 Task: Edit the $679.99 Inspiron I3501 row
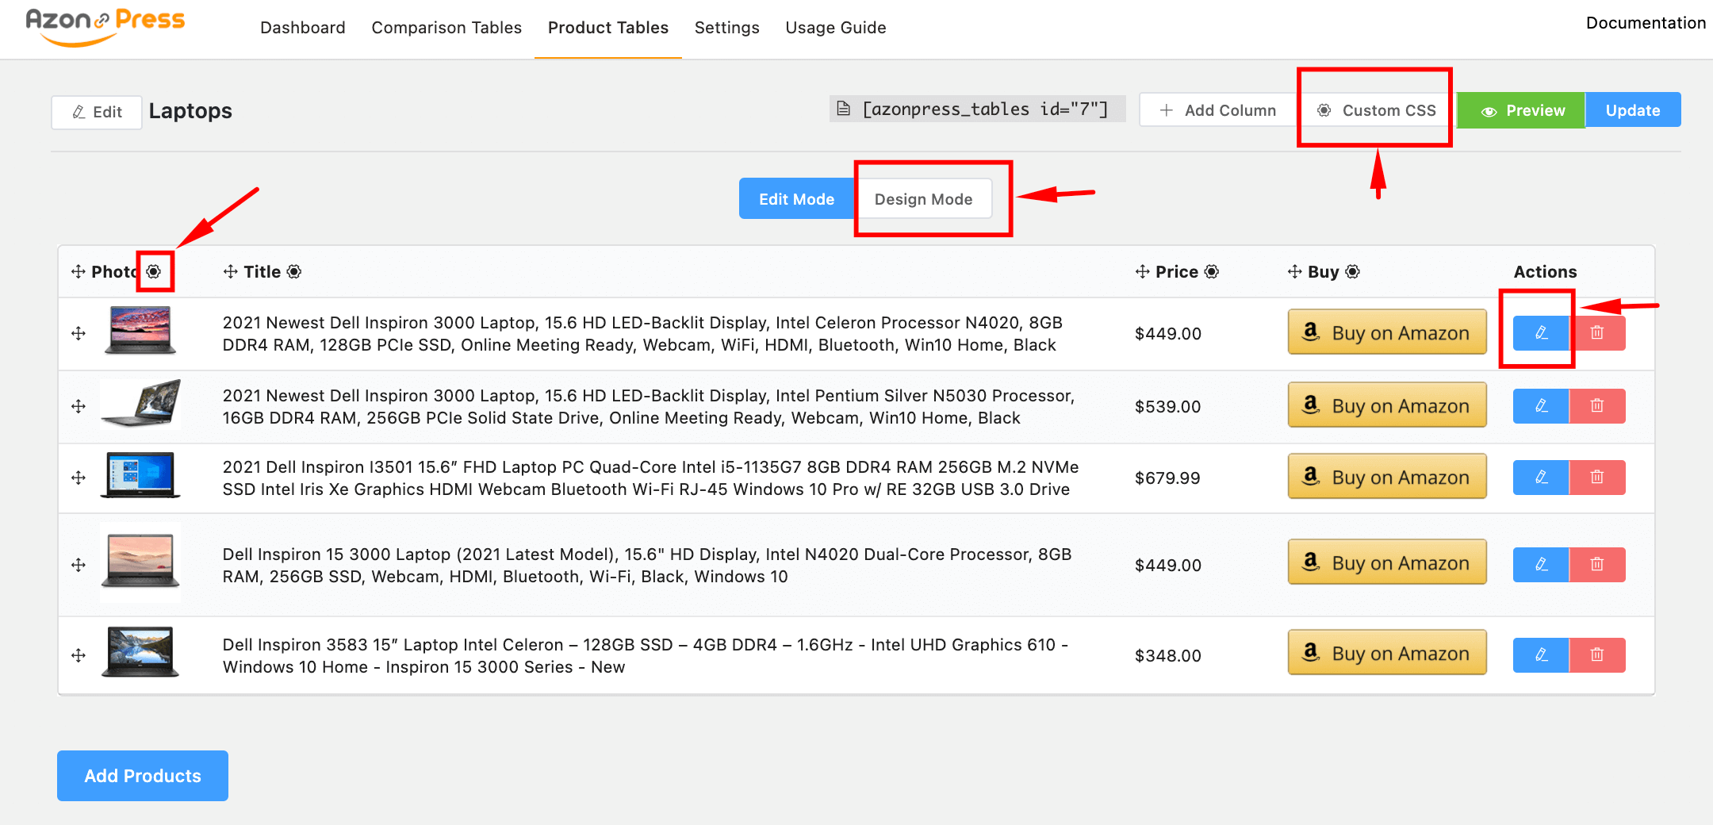pos(1541,478)
